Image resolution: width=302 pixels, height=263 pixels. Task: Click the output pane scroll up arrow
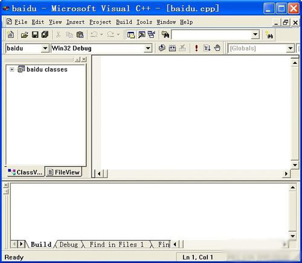pyautogui.click(x=292, y=187)
